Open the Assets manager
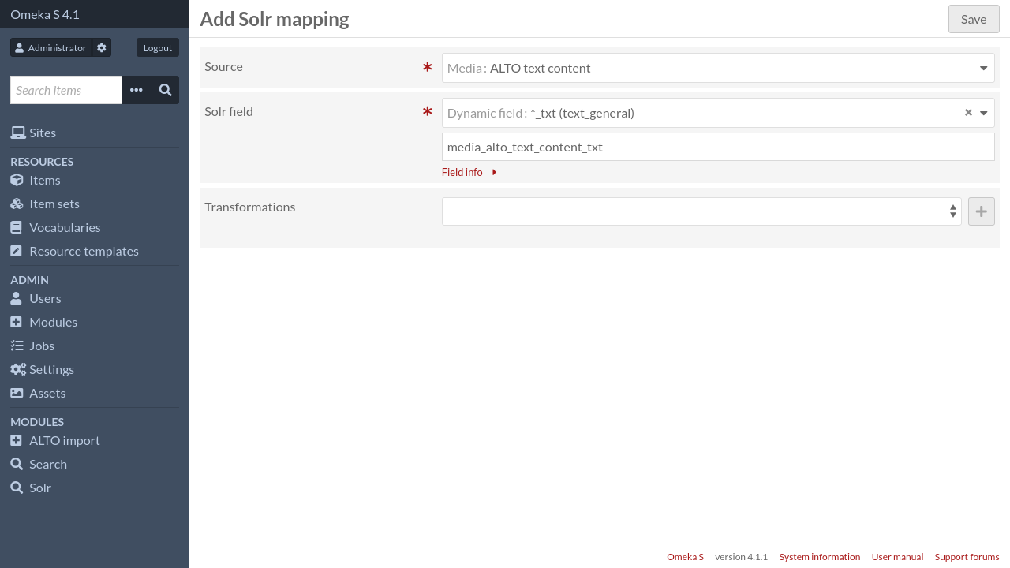The height and width of the screenshot is (568, 1010). click(47, 393)
